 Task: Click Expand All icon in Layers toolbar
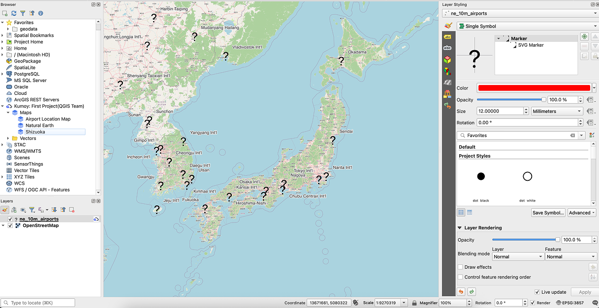click(x=54, y=210)
